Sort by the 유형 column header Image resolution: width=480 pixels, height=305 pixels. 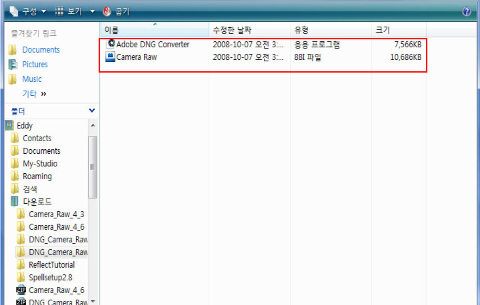pyautogui.click(x=331, y=30)
